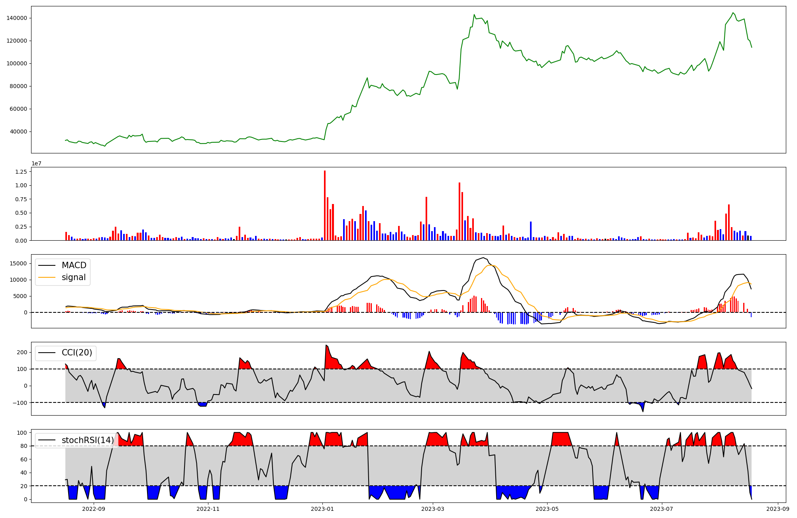
Task: Click the 40000 price axis tick label
Action: click(18, 131)
